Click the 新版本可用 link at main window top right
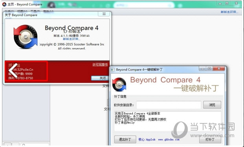The image size is (244, 147). (229, 12)
